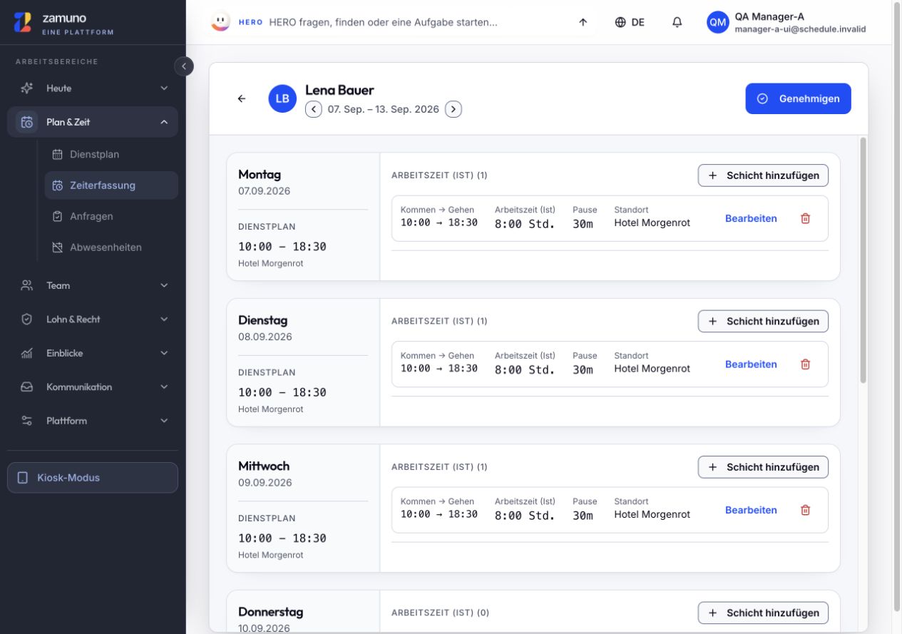Submit the HERO query with the up arrow
This screenshot has height=634, width=902.
(583, 22)
